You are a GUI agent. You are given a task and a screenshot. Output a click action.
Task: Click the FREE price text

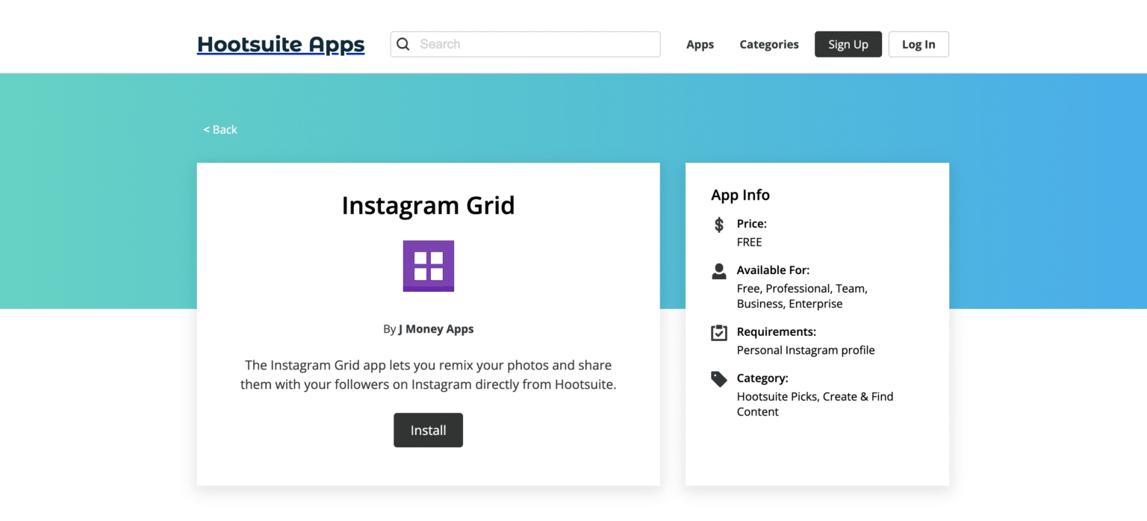(x=749, y=242)
